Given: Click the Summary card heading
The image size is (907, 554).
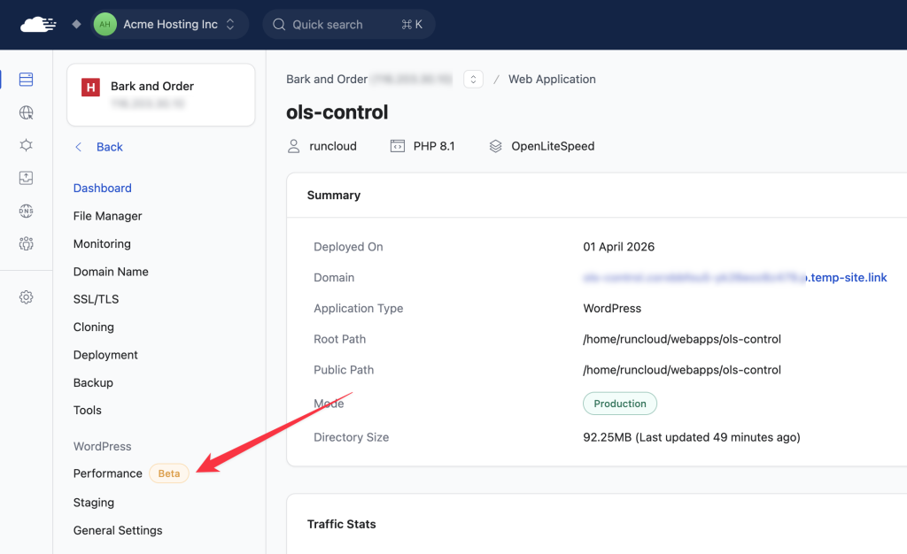Looking at the screenshot, I should pos(333,195).
